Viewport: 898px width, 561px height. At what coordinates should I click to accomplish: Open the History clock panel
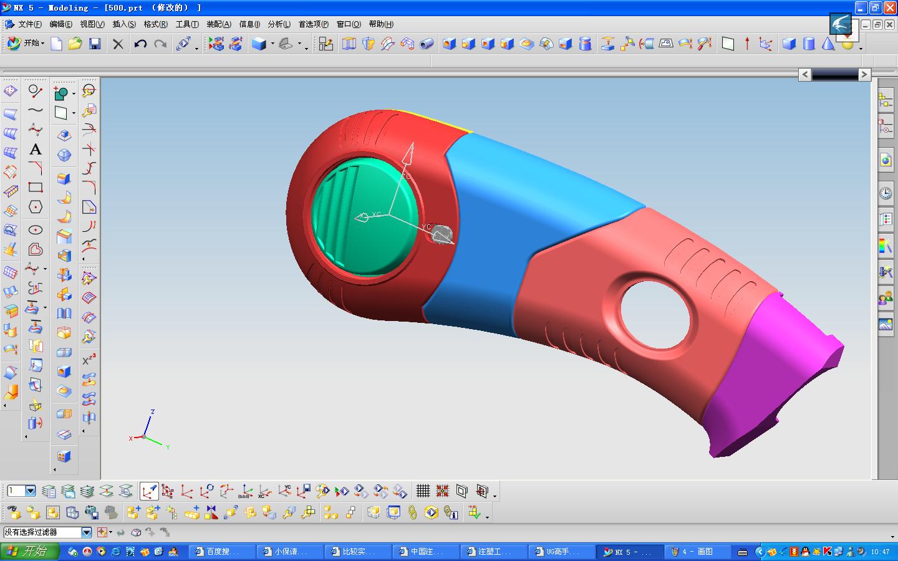click(886, 193)
